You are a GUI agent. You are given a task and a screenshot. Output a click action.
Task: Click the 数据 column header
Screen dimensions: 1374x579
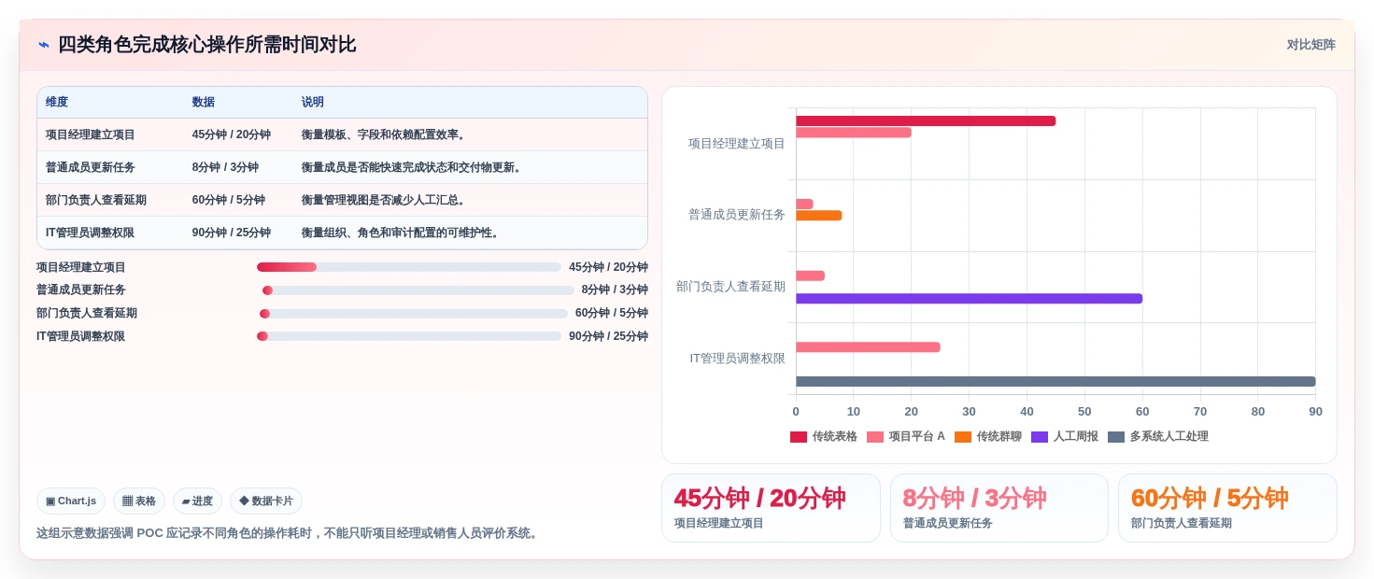(x=204, y=102)
